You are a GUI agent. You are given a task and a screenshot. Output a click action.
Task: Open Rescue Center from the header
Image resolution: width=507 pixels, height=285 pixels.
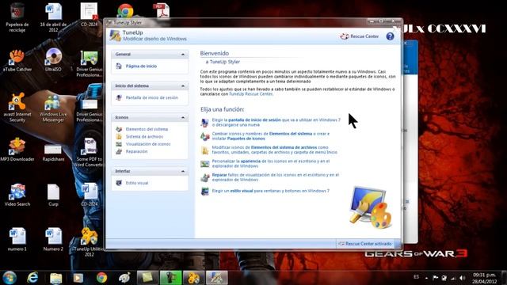click(359, 36)
